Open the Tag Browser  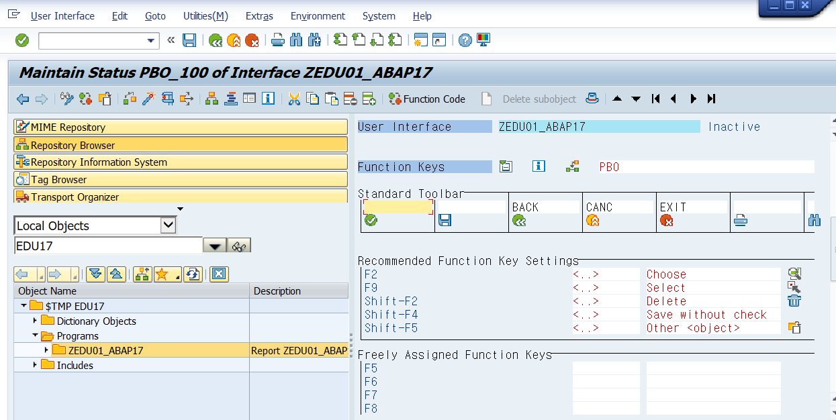pos(181,179)
